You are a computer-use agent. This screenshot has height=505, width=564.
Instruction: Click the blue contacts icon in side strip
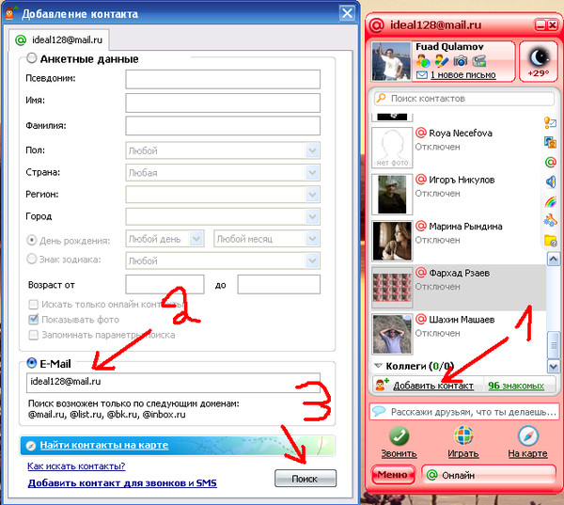(x=550, y=143)
